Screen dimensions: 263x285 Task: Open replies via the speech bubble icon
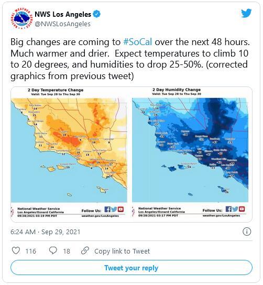coord(53,250)
